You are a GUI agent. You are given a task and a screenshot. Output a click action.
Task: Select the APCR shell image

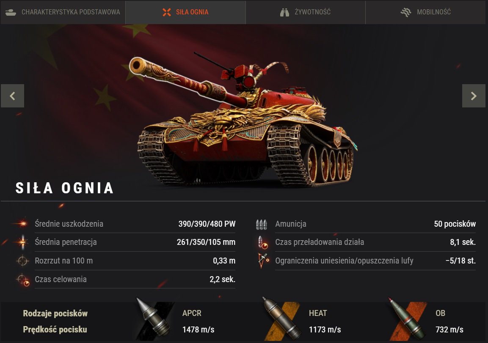coord(154,318)
